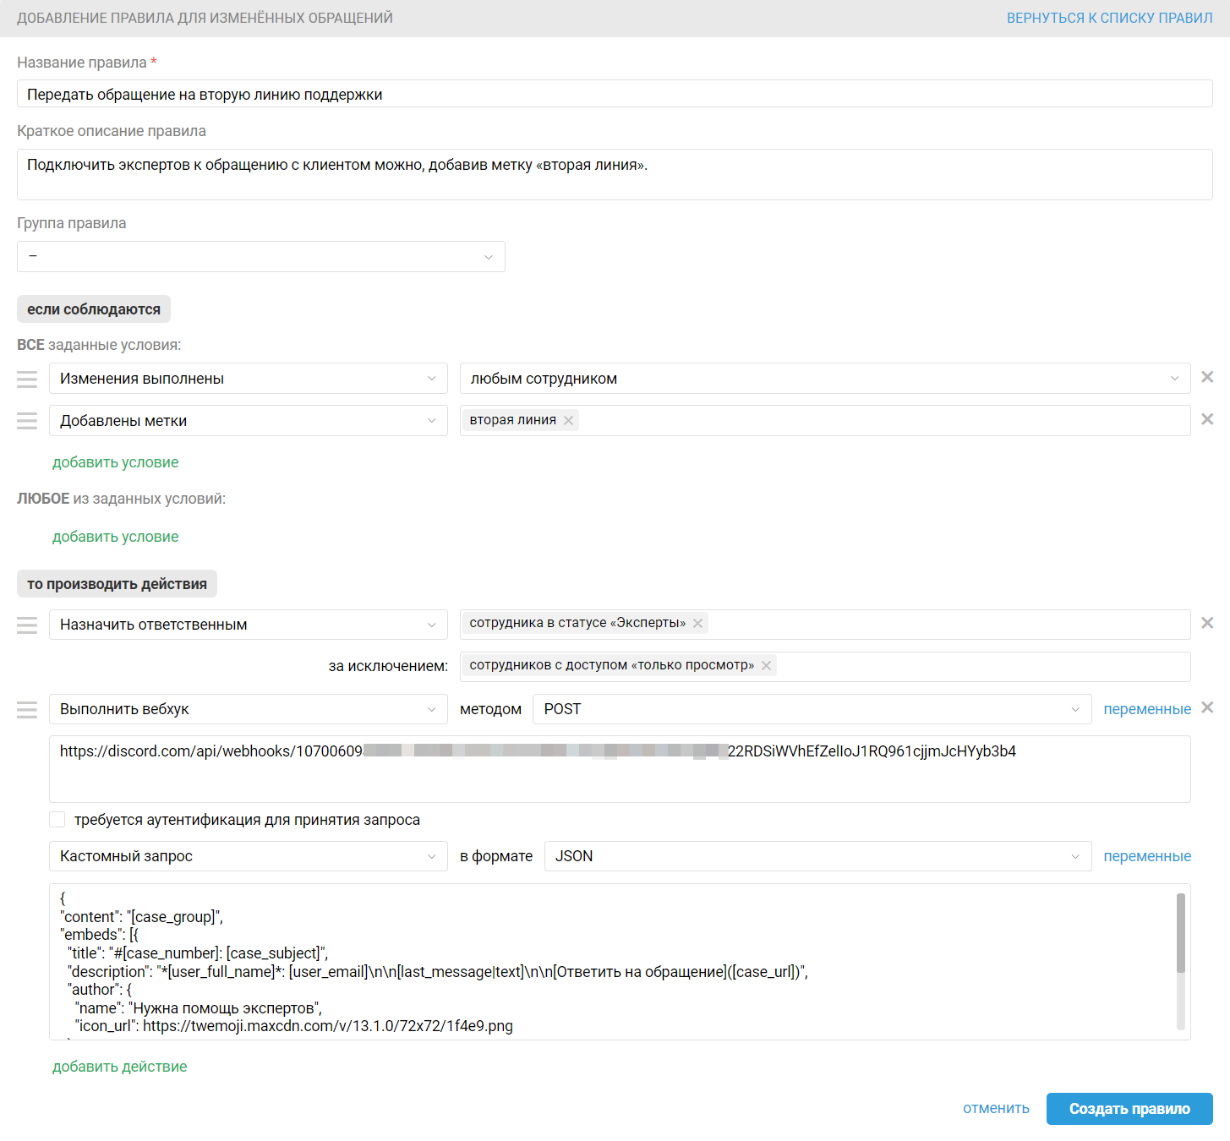Open the JSON format dropdown
The height and width of the screenshot is (1141, 1230).
[818, 856]
